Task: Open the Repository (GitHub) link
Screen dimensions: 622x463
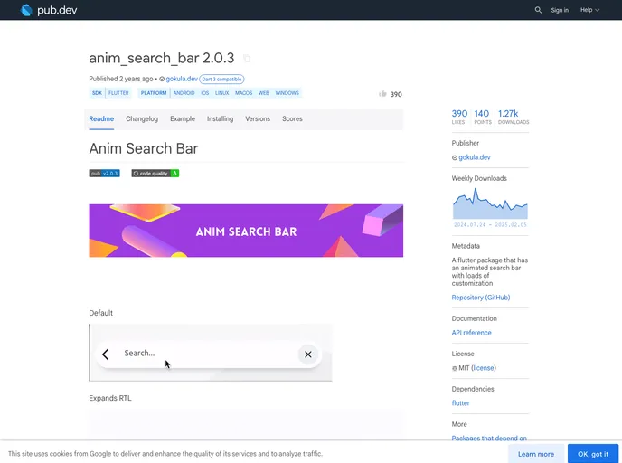Action: (481, 298)
